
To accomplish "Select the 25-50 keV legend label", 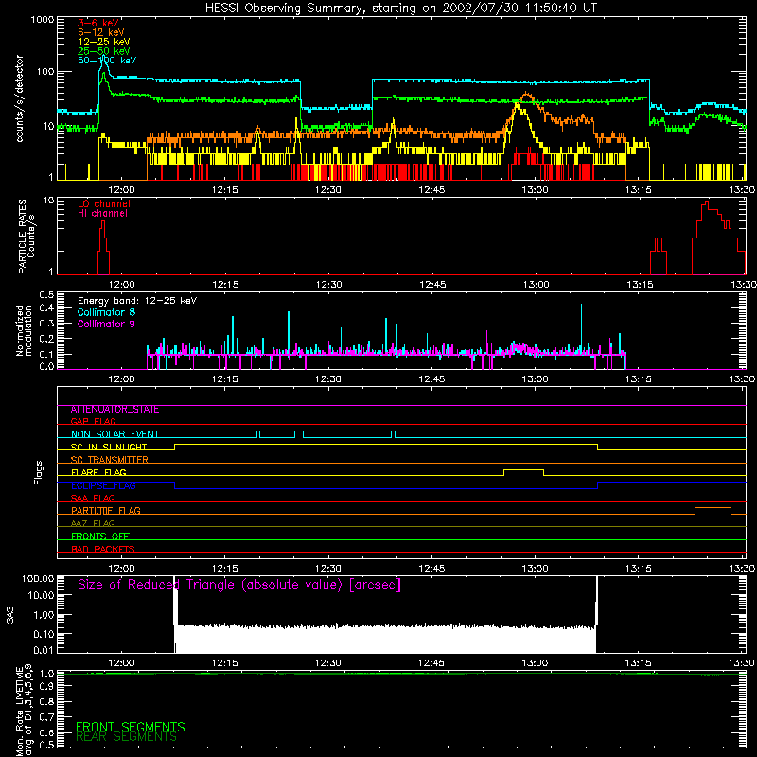I will [104, 51].
